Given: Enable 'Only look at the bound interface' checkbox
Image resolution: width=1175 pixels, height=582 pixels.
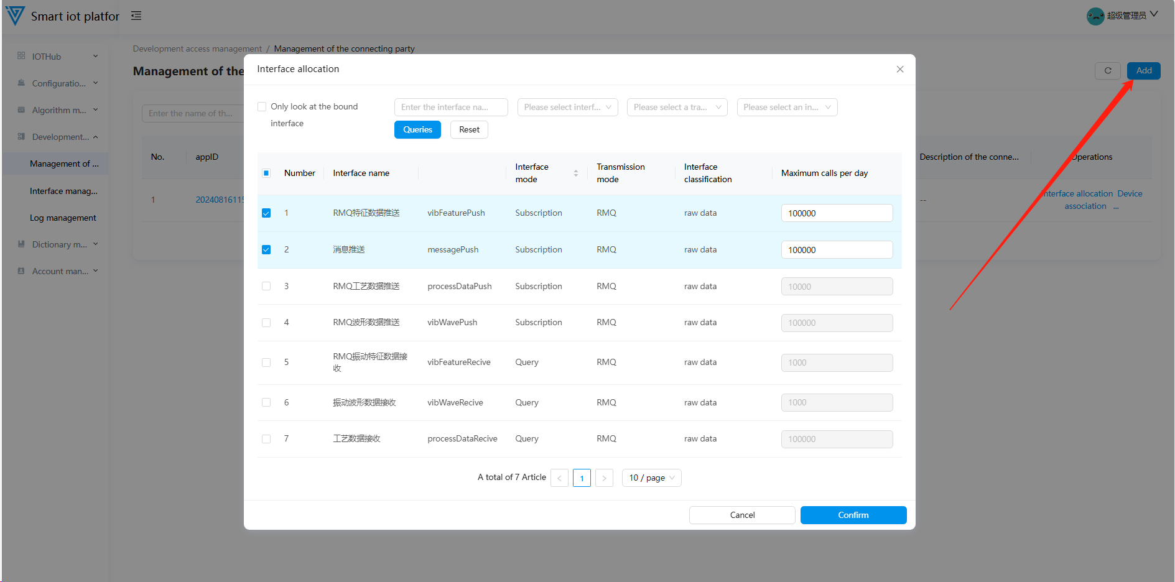Looking at the screenshot, I should point(262,107).
